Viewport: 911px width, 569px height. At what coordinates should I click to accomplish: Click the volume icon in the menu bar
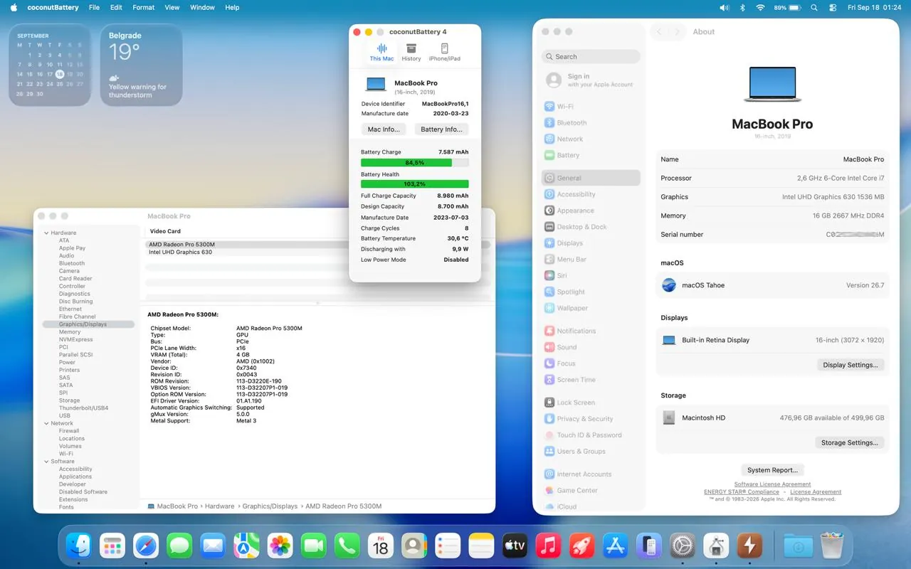(725, 7)
